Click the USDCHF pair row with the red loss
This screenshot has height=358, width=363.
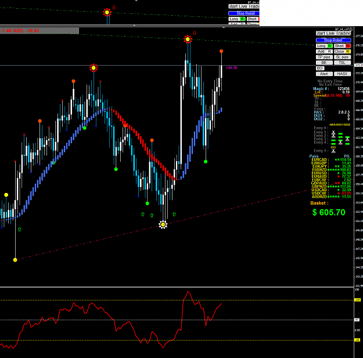point(331,194)
